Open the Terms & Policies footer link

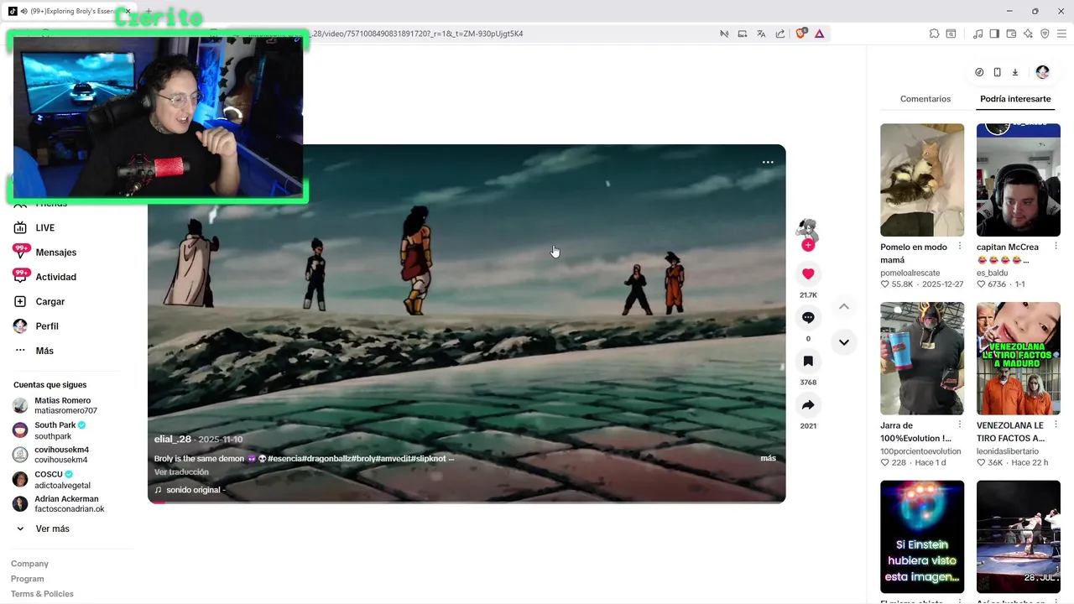click(42, 594)
